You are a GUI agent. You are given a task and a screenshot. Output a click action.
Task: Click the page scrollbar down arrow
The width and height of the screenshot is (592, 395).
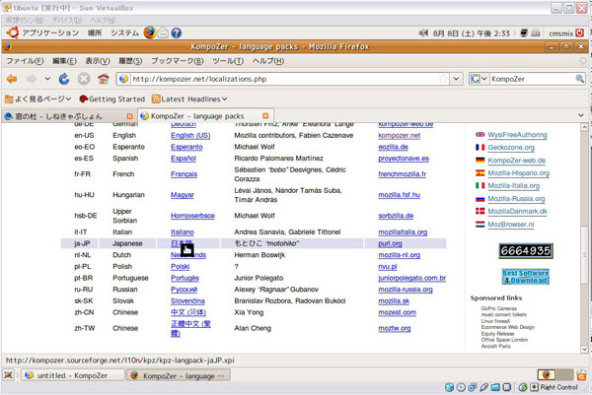(x=584, y=350)
